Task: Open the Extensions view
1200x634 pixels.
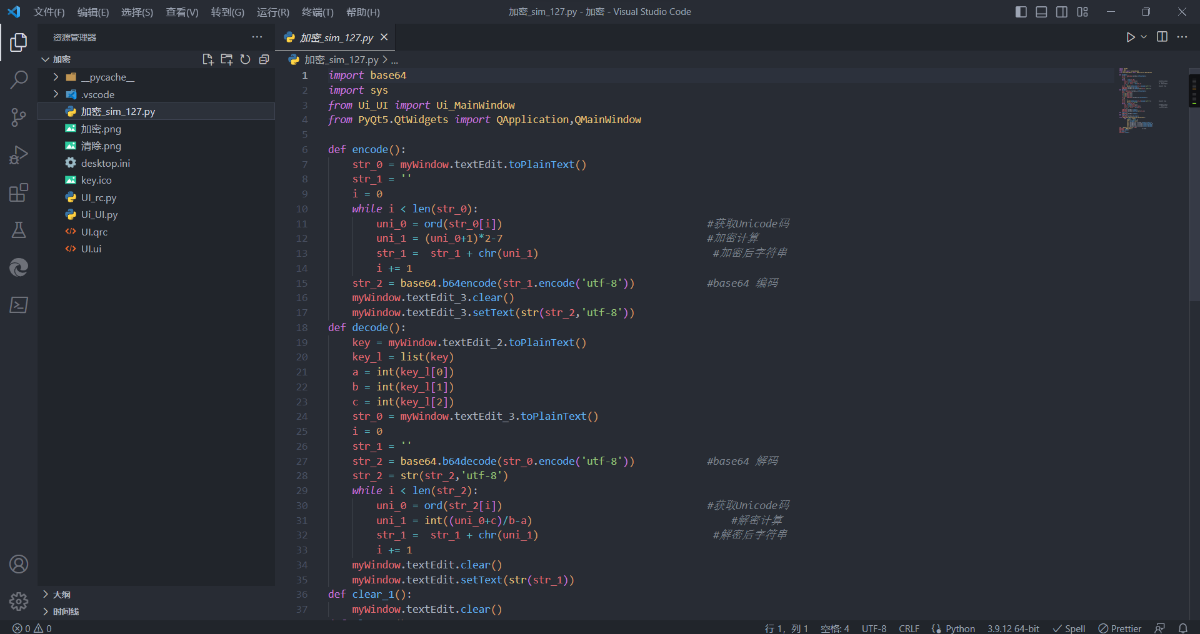Action: pos(19,192)
